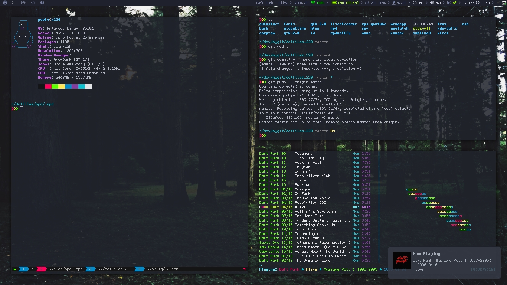Select track Da Funk
Screen dimensions: 507x285
(x=315, y=194)
